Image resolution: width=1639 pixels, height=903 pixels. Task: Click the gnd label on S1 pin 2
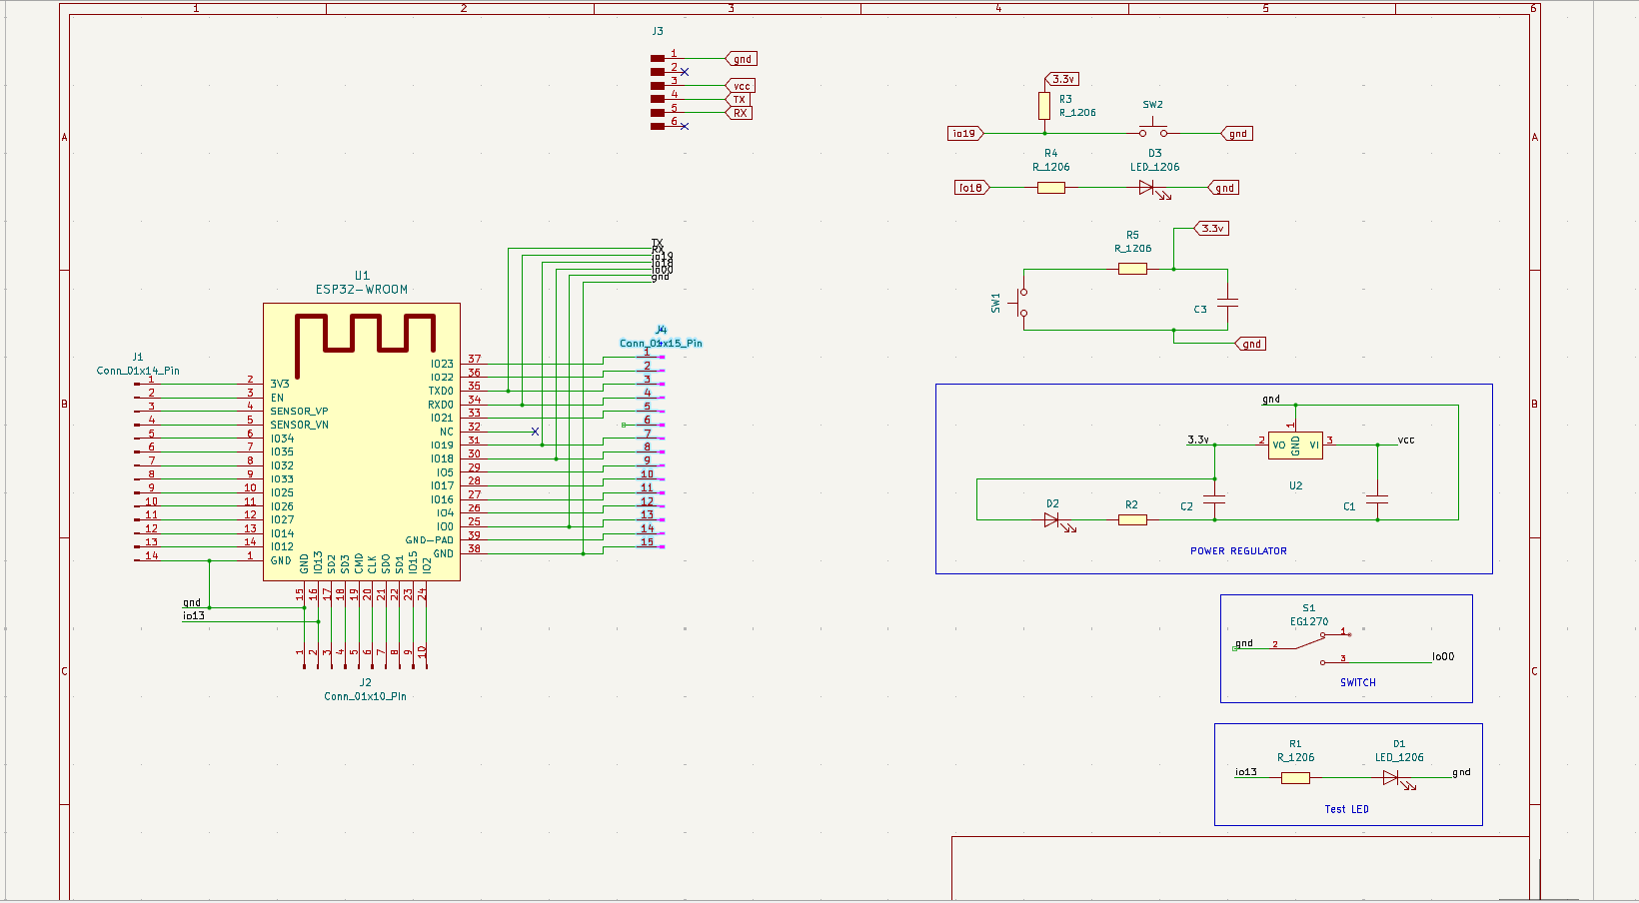(x=1244, y=643)
